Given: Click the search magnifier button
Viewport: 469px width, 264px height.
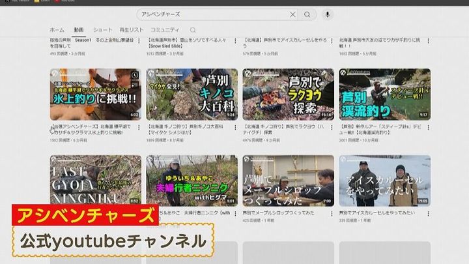Looking at the screenshot, I should tap(307, 14).
